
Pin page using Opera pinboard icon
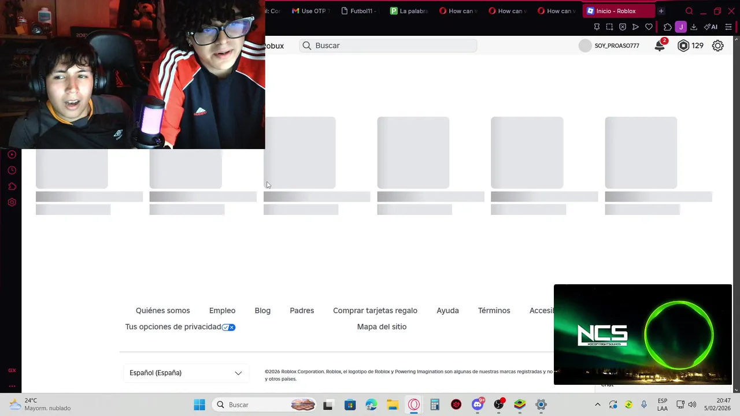597,27
